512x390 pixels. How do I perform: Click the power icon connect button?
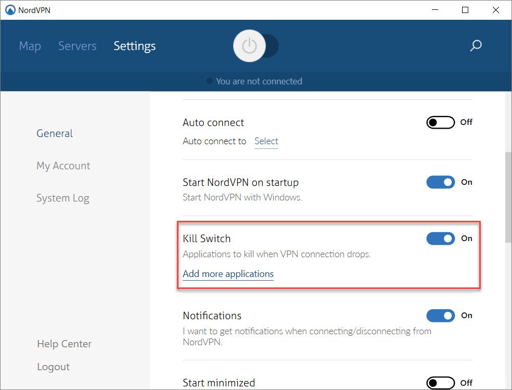click(x=249, y=46)
